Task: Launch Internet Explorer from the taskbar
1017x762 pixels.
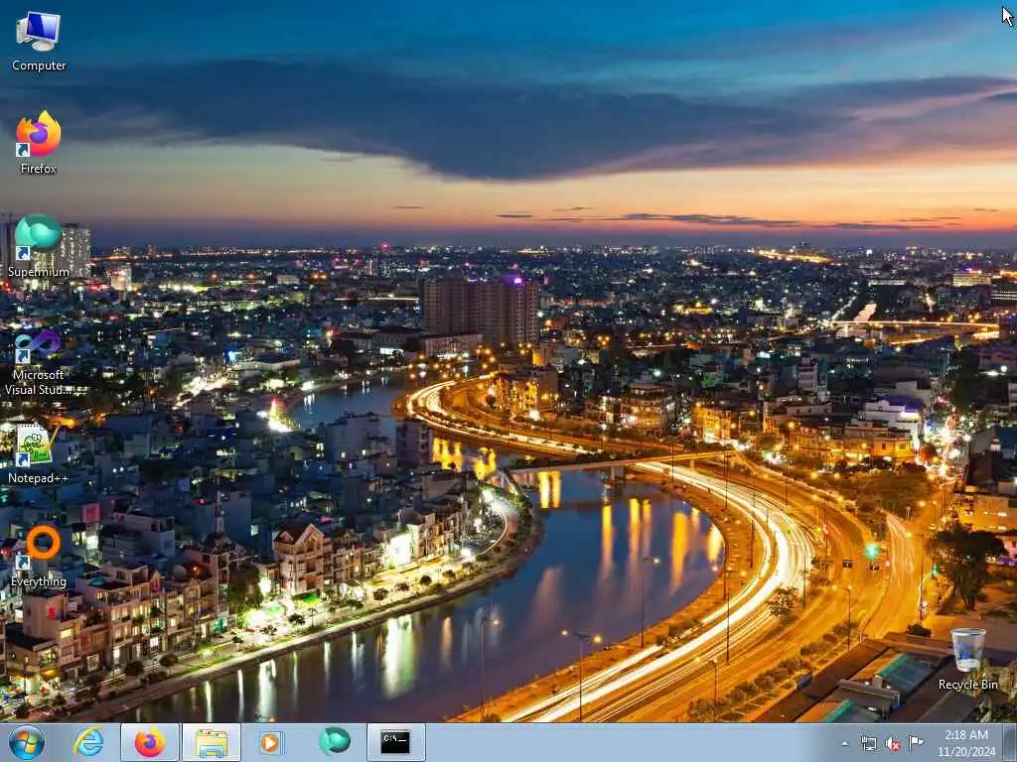Action: tap(88, 742)
